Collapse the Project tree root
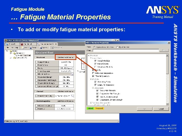Screen dimensions: 182x136 [x=7, y=51]
